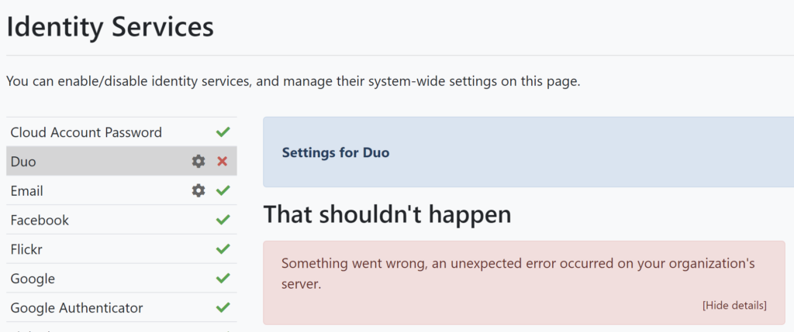
Task: Open Duo settings gear icon
Action: [x=198, y=161]
